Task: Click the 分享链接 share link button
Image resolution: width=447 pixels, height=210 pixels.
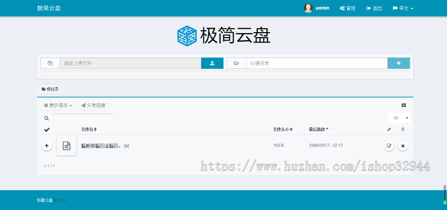Action: point(93,105)
